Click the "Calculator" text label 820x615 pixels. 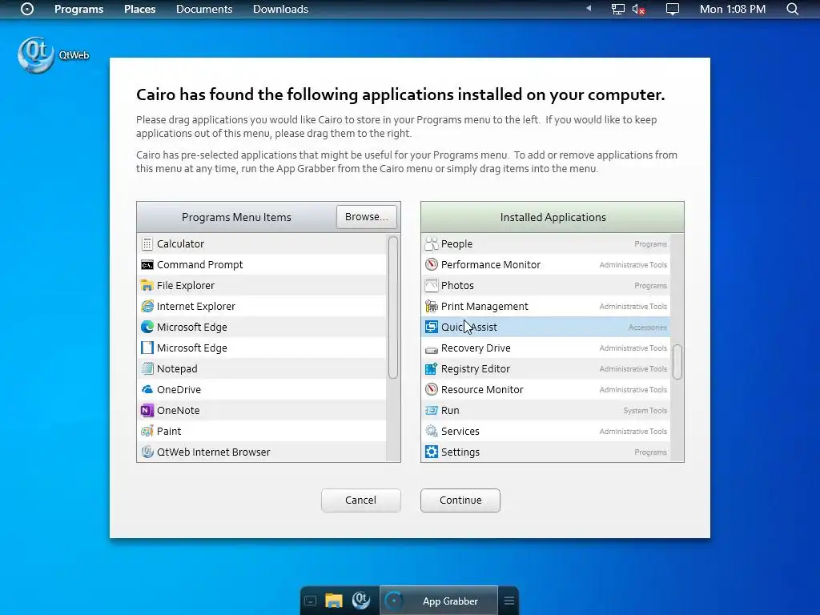pyautogui.click(x=180, y=243)
